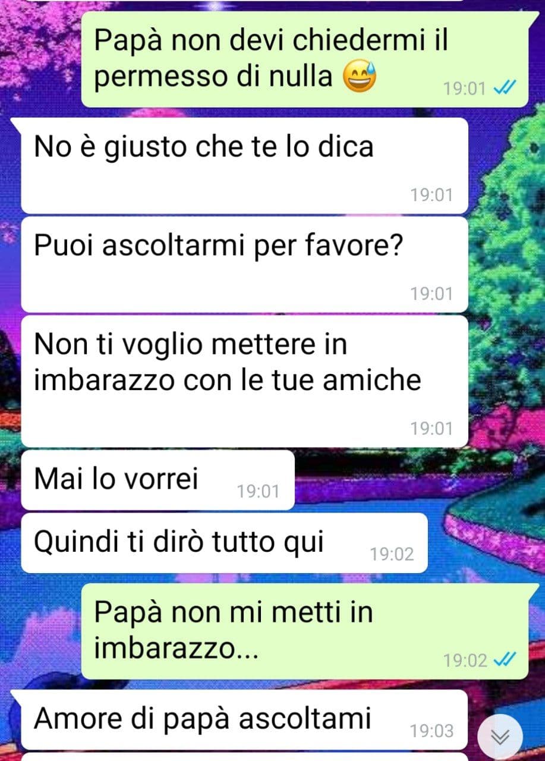Viewport: 545px width, 761px height.
Task: Click 19:01 timestamp under 'Puoi ascoltarmi per favore?'
Action: (x=431, y=293)
